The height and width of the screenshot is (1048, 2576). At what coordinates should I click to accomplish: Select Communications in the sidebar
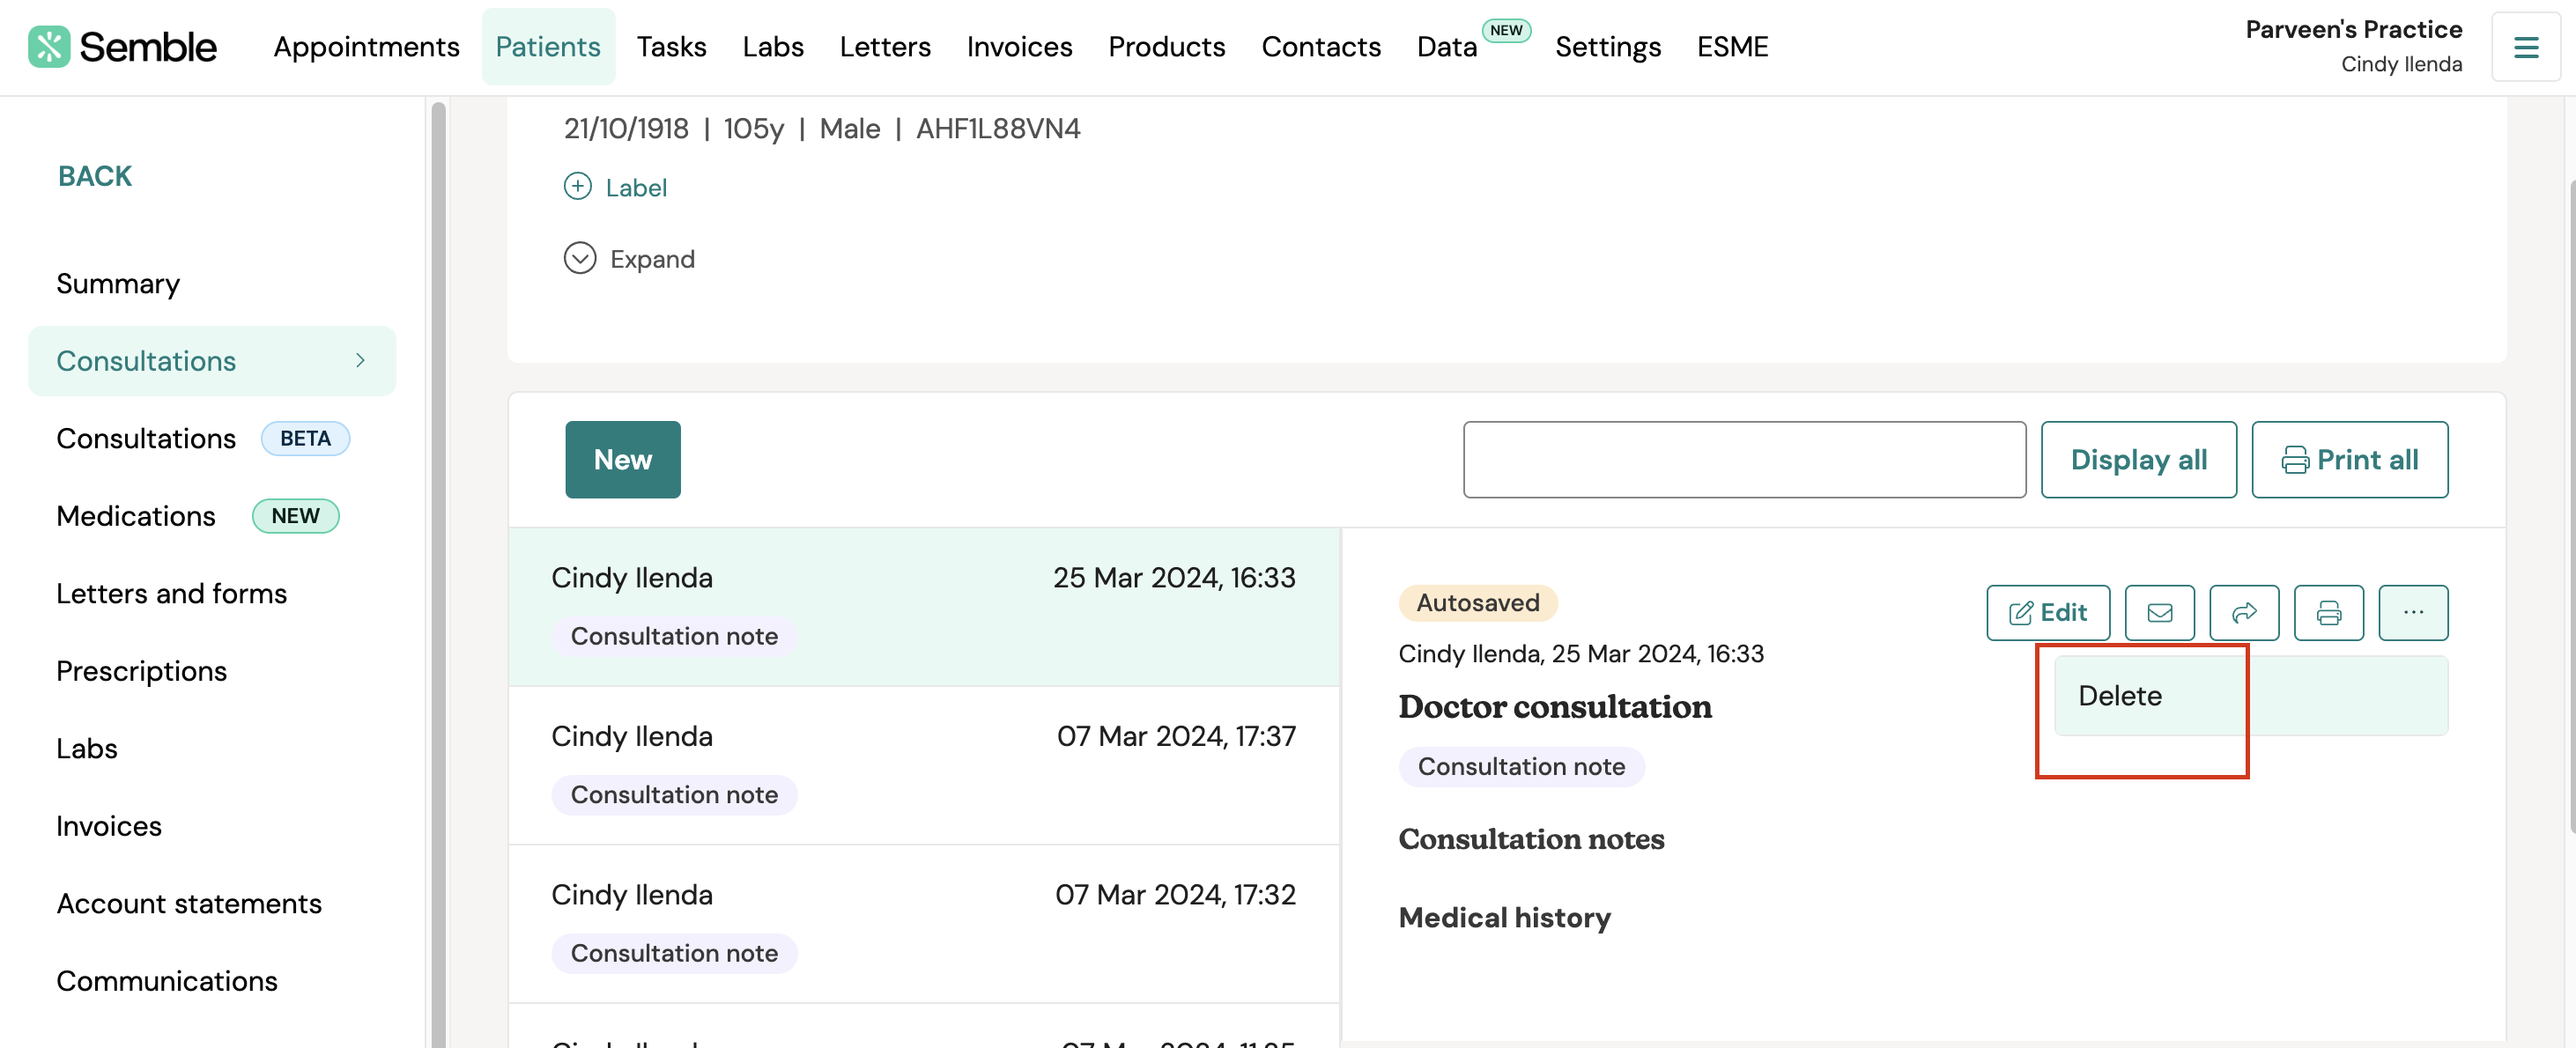167,981
